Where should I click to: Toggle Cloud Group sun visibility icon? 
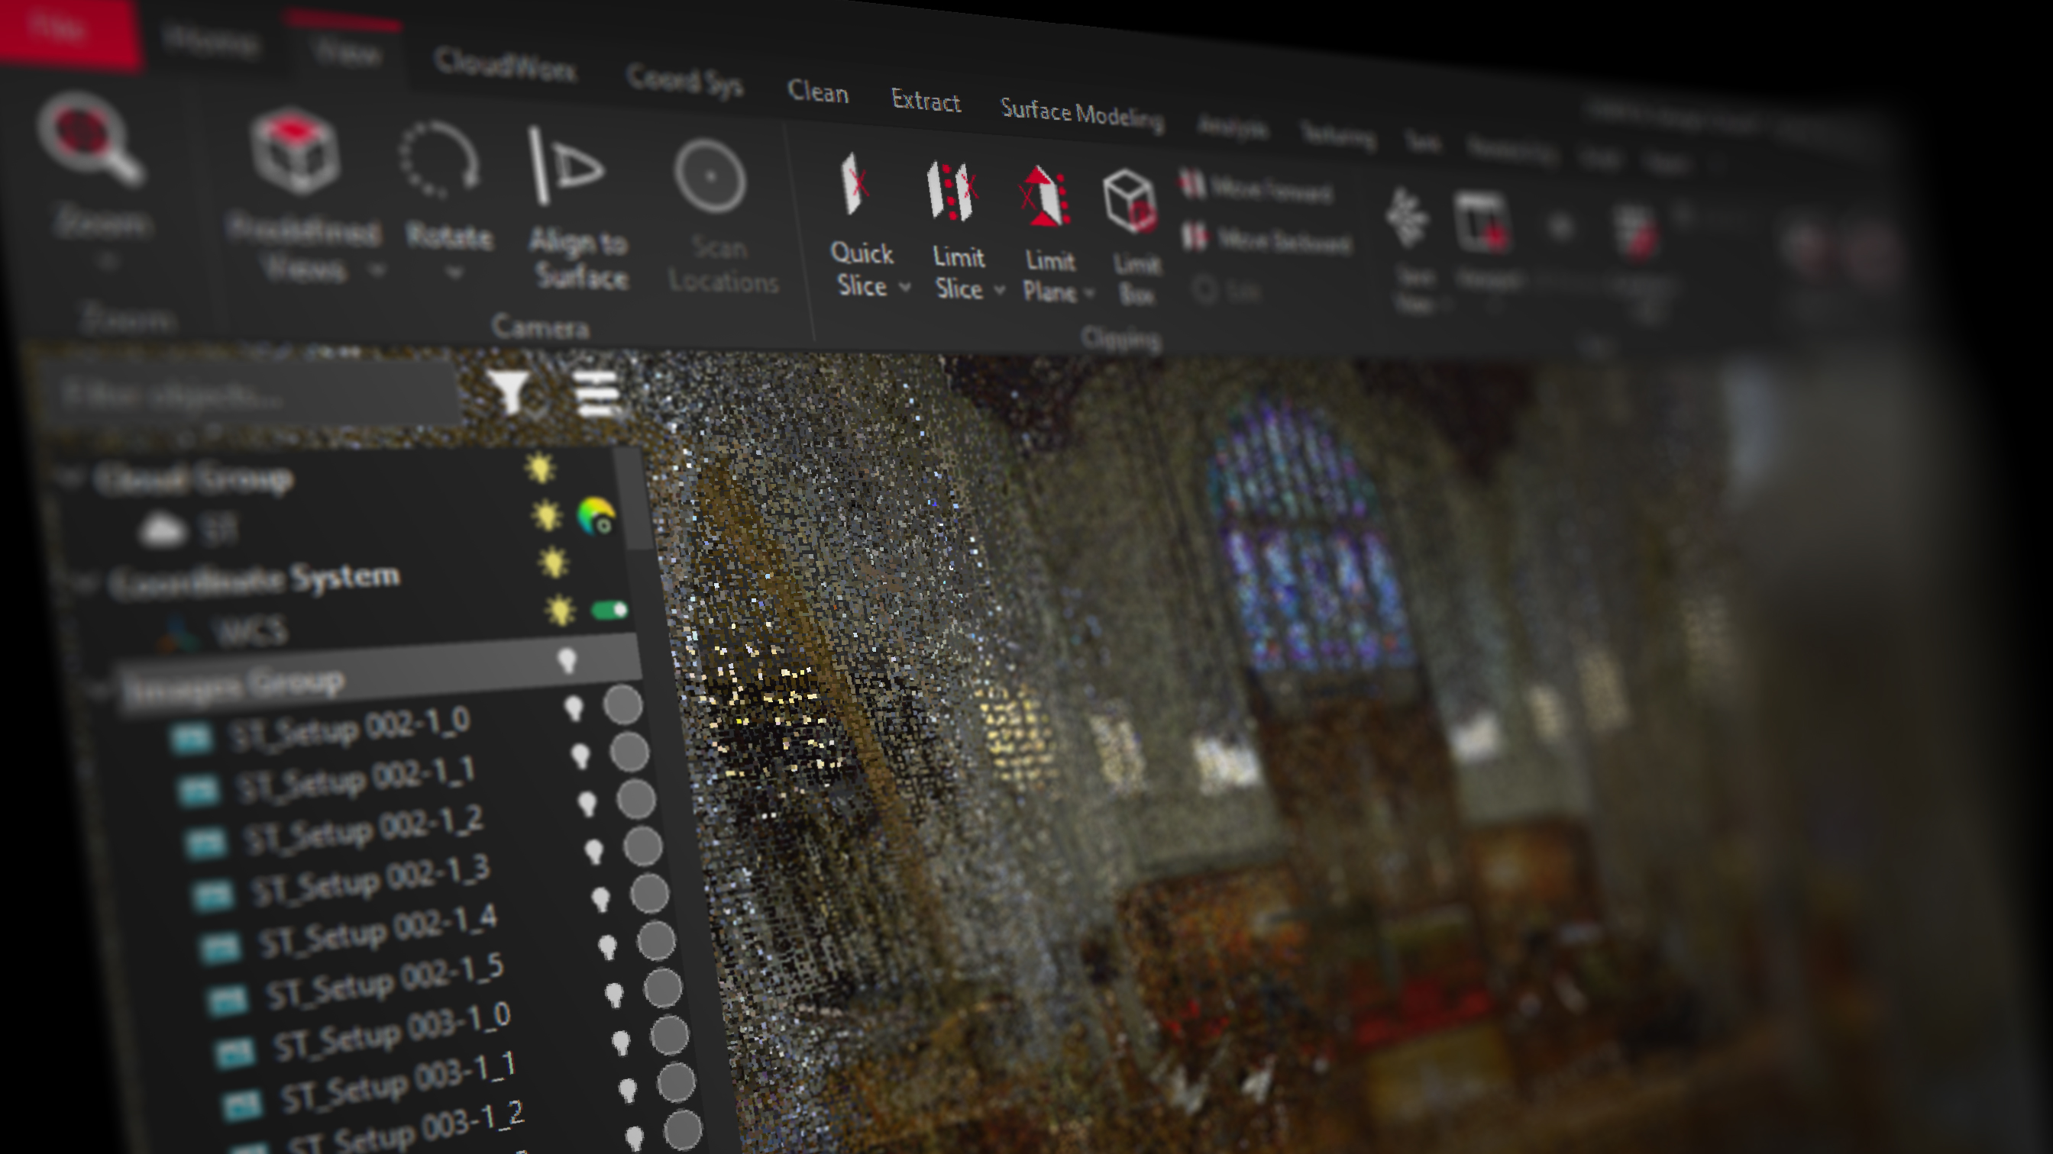[540, 469]
